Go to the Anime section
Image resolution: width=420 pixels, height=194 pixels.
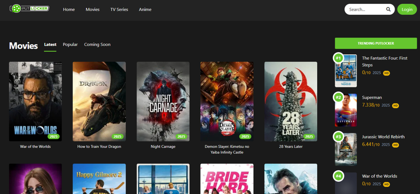[145, 9]
